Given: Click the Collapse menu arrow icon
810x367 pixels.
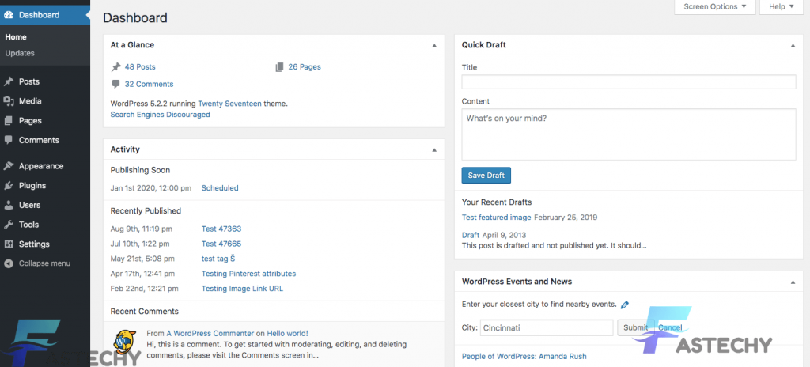Looking at the screenshot, I should 8,263.
